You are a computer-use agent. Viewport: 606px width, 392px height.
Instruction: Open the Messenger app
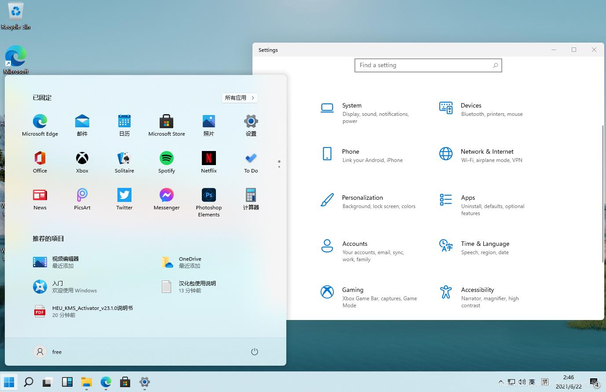point(167,199)
